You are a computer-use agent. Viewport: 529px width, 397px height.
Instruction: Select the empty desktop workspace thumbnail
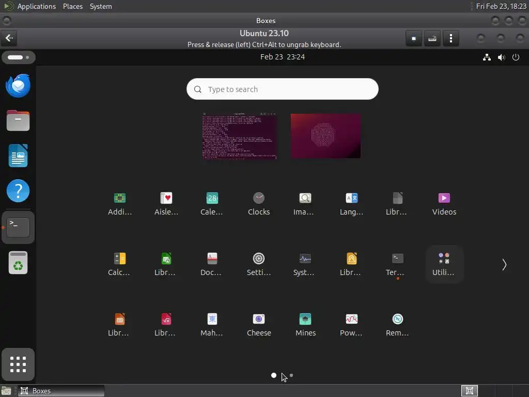point(325,136)
